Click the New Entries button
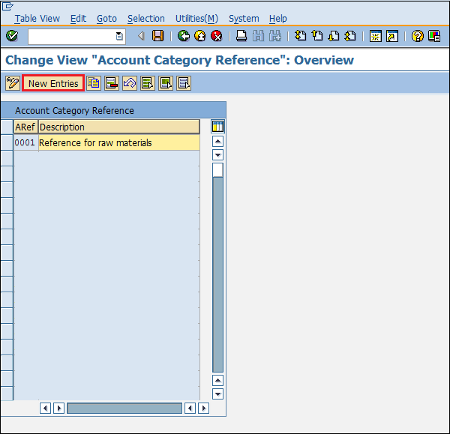Image resolution: width=450 pixels, height=434 pixels. (x=53, y=83)
